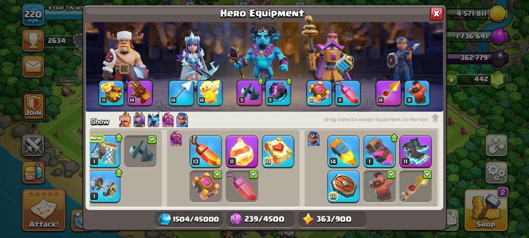Screen dimensions: 529x238
Task: Select the level 18 Eternal Tome equipment
Action: (x=278, y=151)
